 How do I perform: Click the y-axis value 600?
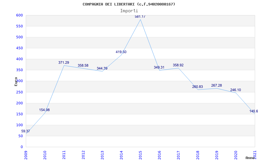[x=19, y=15]
